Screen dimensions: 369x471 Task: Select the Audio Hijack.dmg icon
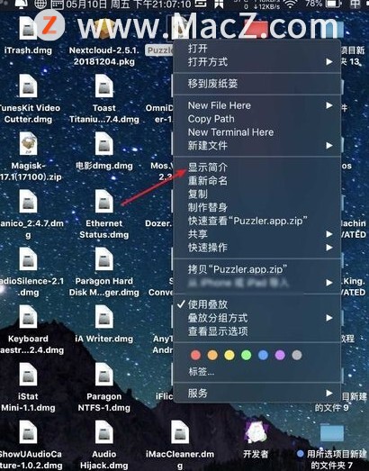click(103, 431)
